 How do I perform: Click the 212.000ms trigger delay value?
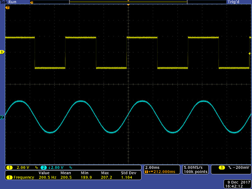tap(162, 172)
